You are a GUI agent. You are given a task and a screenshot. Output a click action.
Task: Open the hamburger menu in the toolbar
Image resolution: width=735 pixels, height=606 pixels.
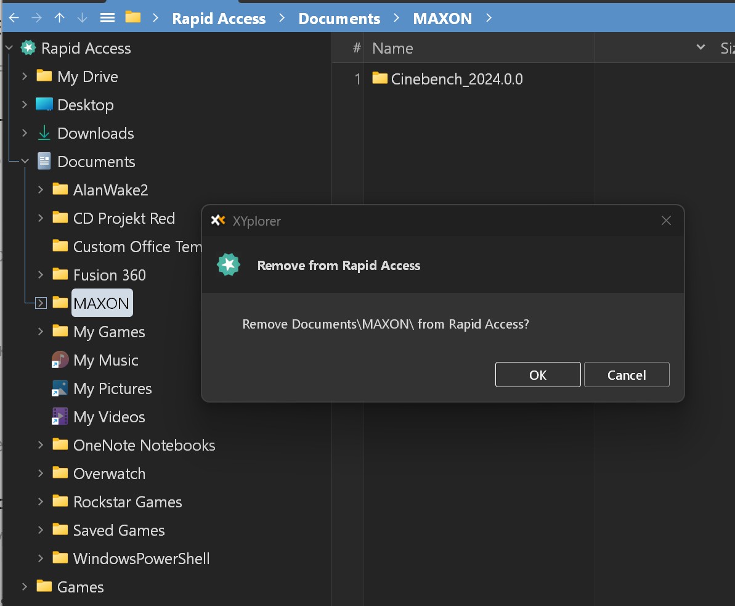pyautogui.click(x=107, y=18)
